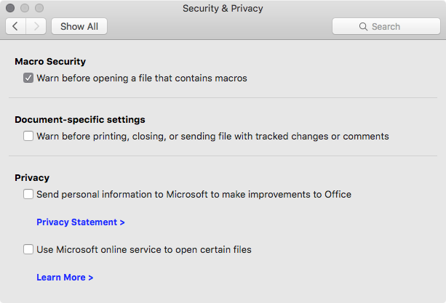This screenshot has width=446, height=303.
Task: Click the Macro Security section heading
Action: click(50, 62)
